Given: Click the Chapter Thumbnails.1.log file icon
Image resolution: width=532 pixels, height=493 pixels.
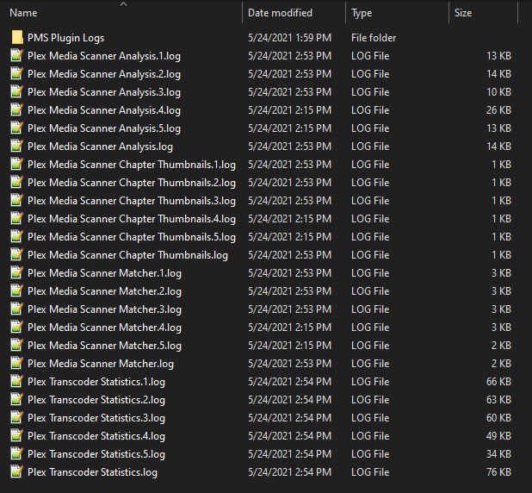Looking at the screenshot, I should (x=17, y=164).
